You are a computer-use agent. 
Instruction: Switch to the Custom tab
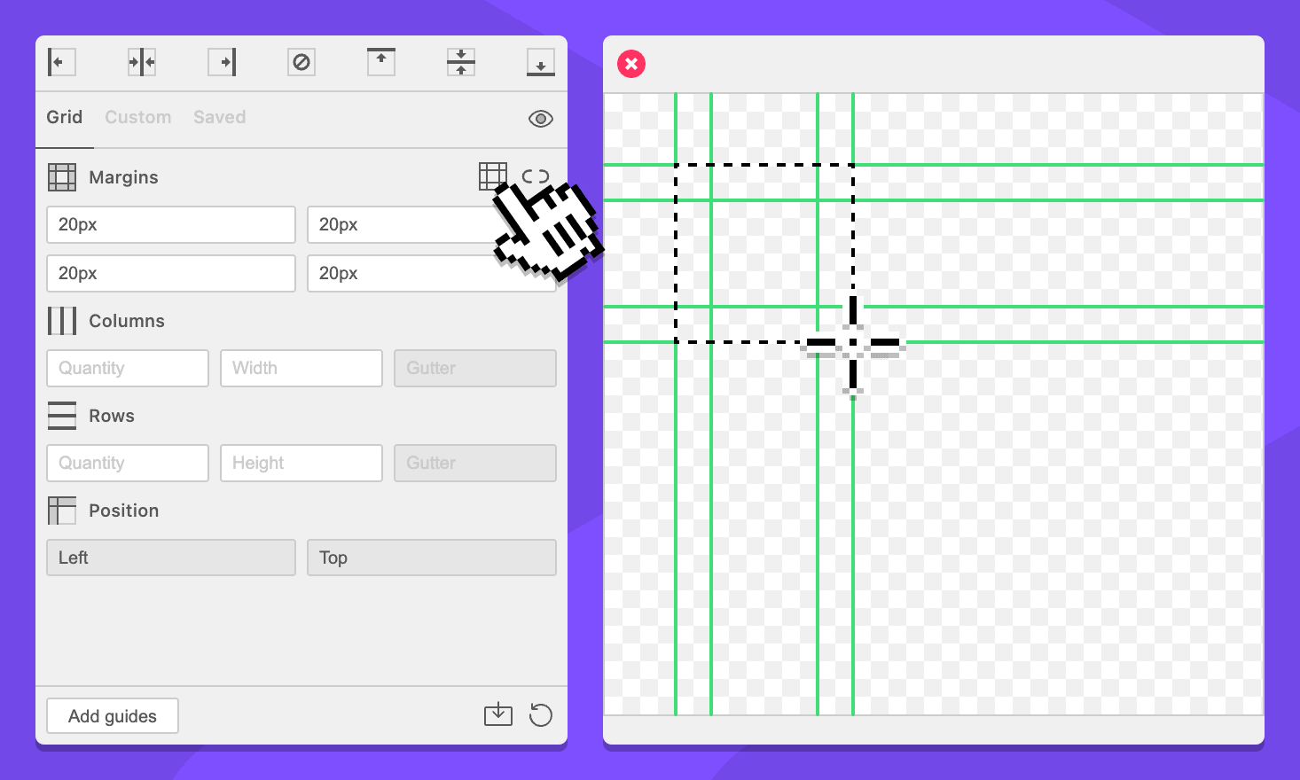coord(137,117)
